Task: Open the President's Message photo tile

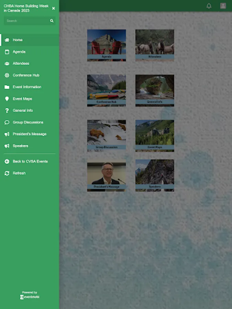Action: pos(107,175)
